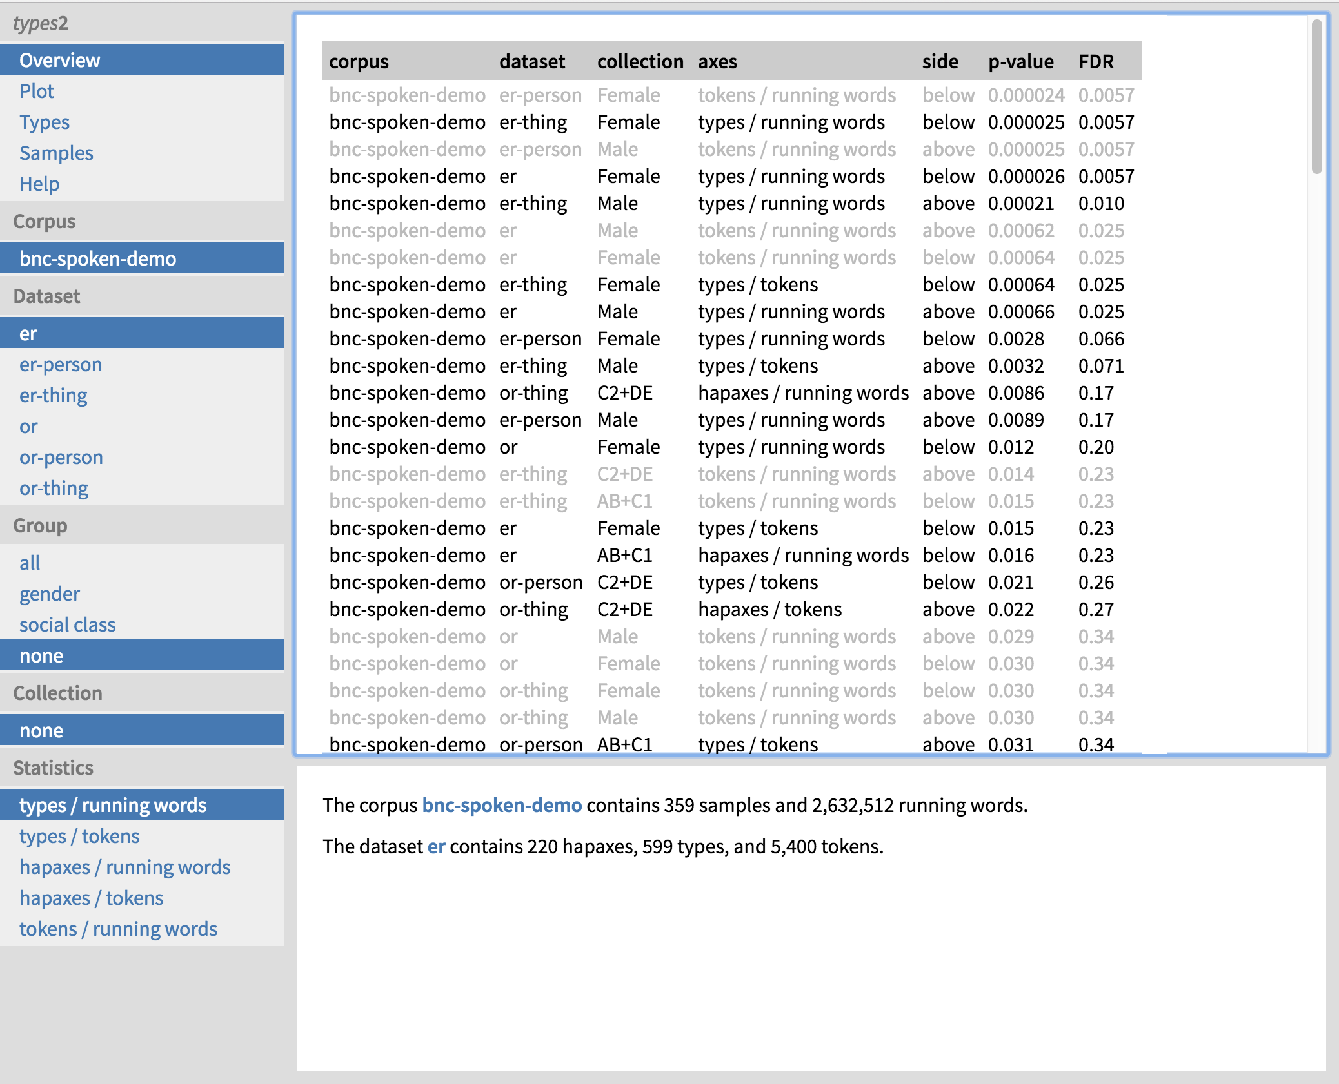
Task: Click the p-value 0.00066
Action: [x=1021, y=311]
